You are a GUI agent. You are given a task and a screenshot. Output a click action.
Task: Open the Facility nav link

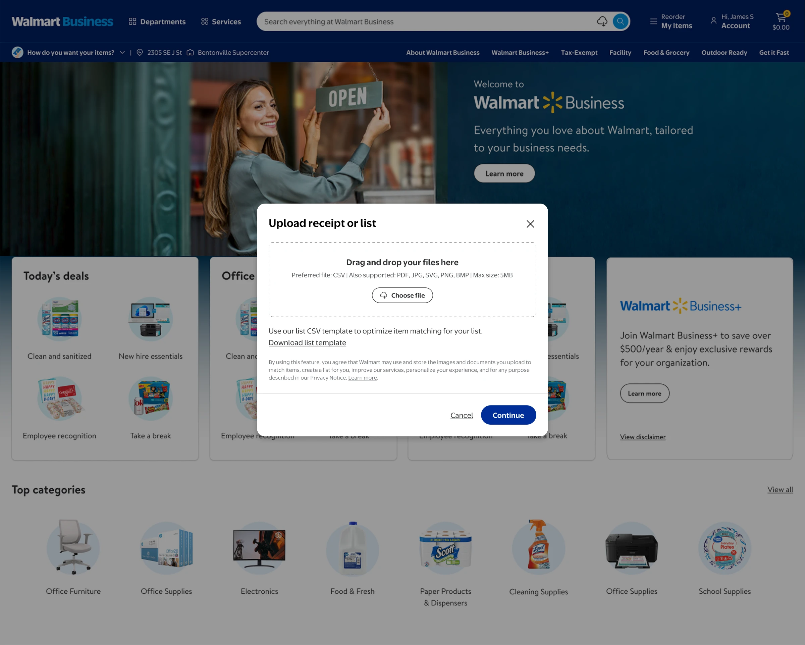pos(620,52)
